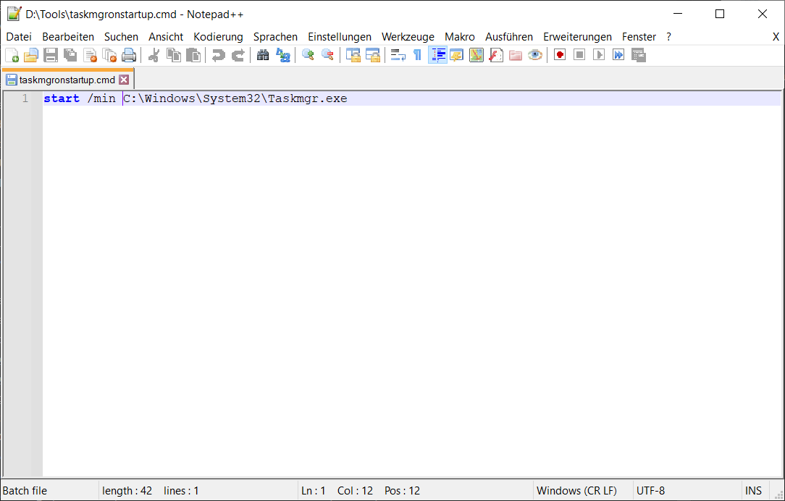Click Windows (CR LF) in status bar
Screen dimensions: 785x501
(576, 491)
